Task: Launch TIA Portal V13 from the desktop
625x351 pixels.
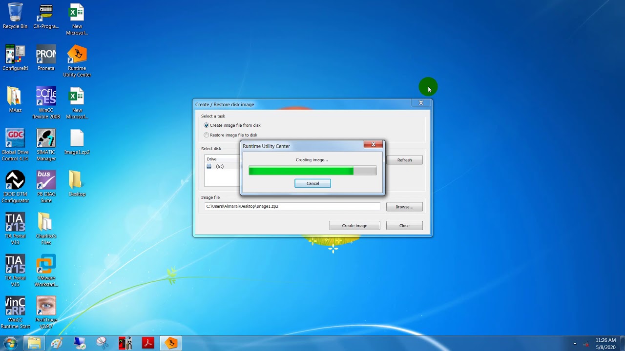Action: (15, 229)
